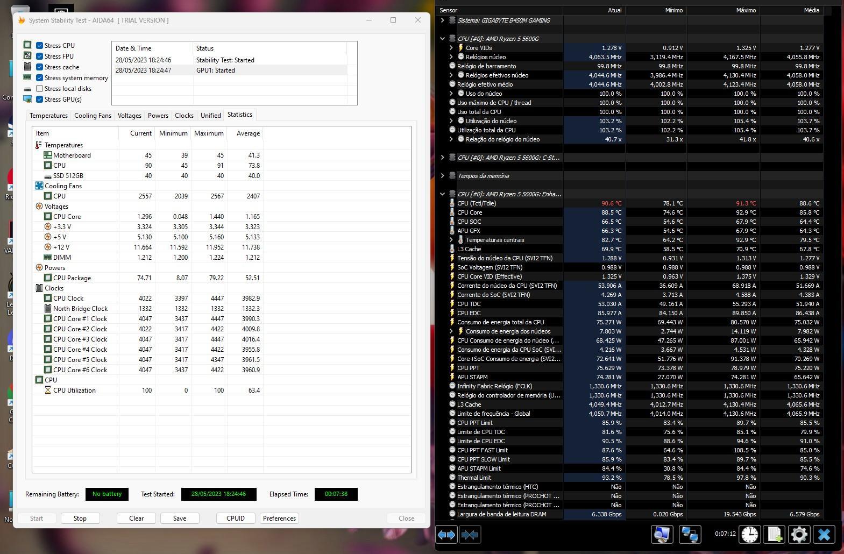Open the Voltages tab
Image resolution: width=844 pixels, height=554 pixels.
tap(130, 116)
